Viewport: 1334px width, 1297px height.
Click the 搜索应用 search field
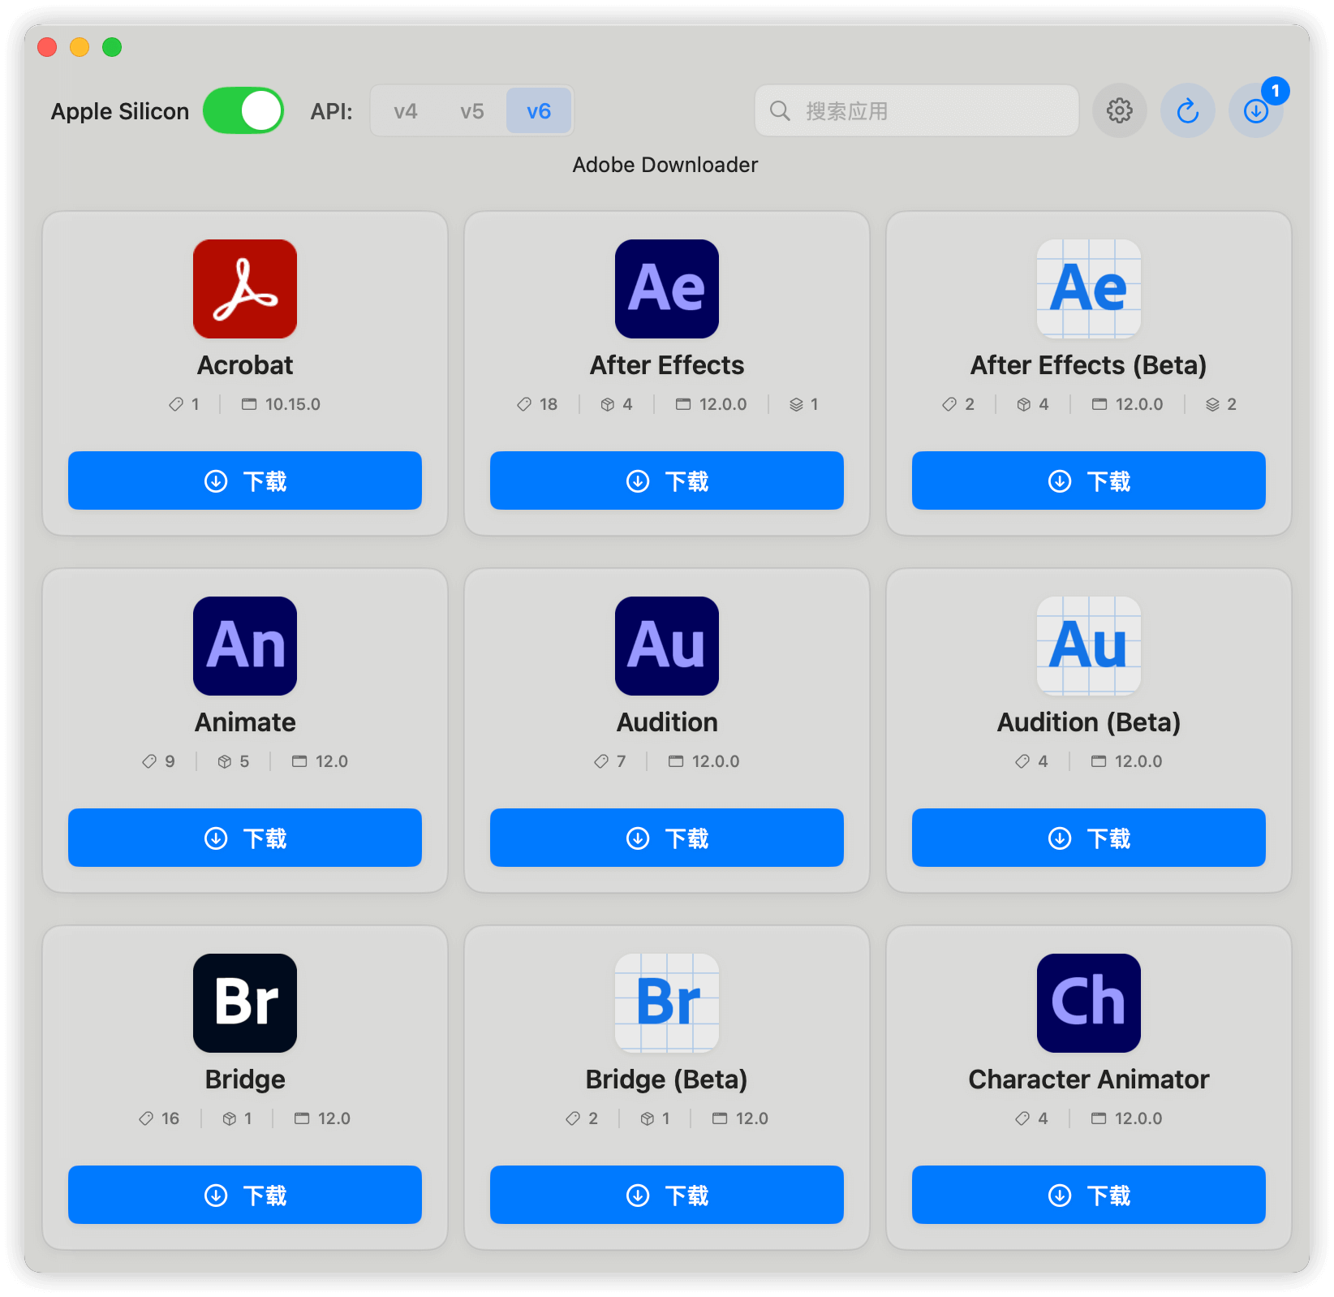pos(916,110)
